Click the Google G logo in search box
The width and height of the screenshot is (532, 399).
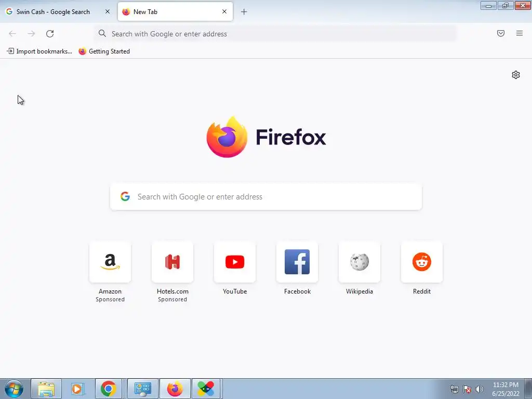125,196
